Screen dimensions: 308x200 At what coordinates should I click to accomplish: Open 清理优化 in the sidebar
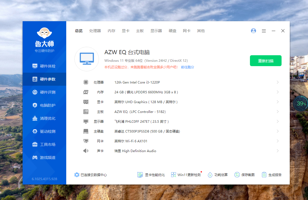[44, 118]
